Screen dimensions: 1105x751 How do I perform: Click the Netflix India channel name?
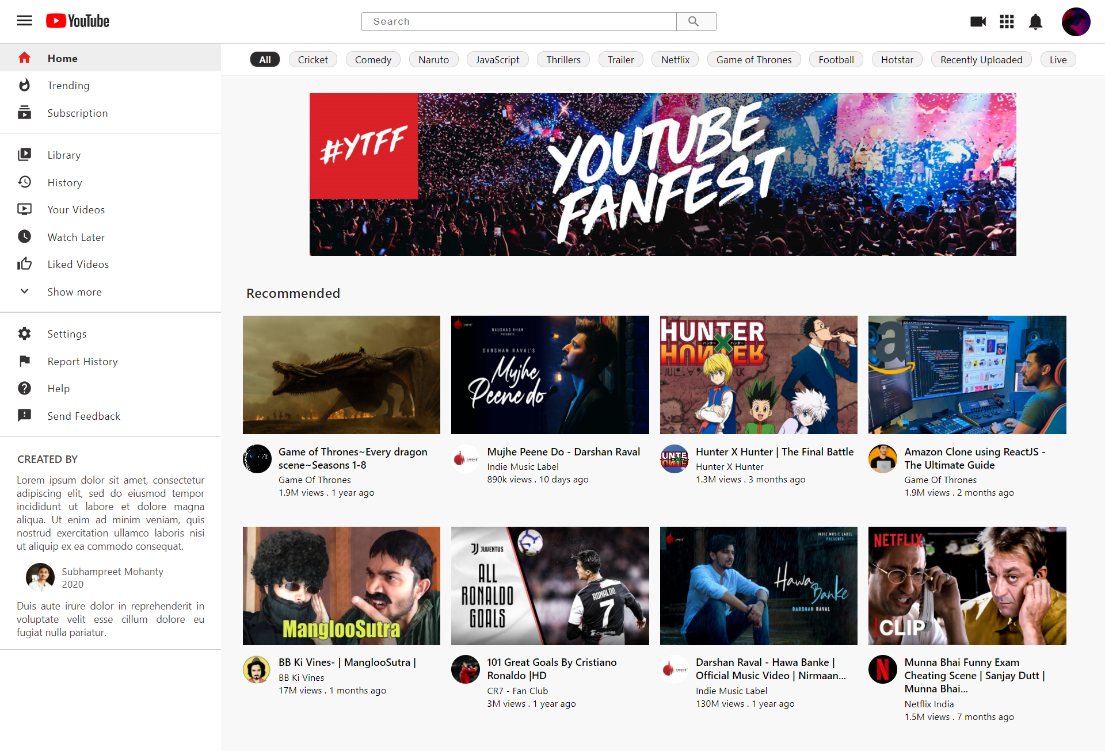[x=928, y=704]
